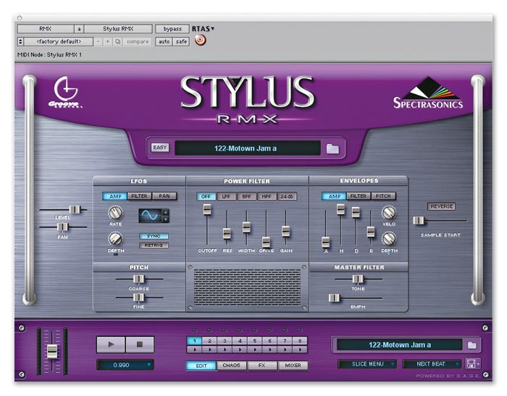Switch to the Mixer page tab
Viewport: 507px width, 396px height.
click(293, 366)
